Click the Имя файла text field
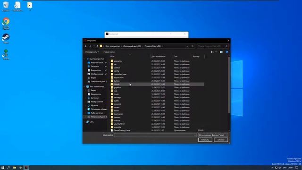The height and width of the screenshot is (170, 302). (155, 135)
